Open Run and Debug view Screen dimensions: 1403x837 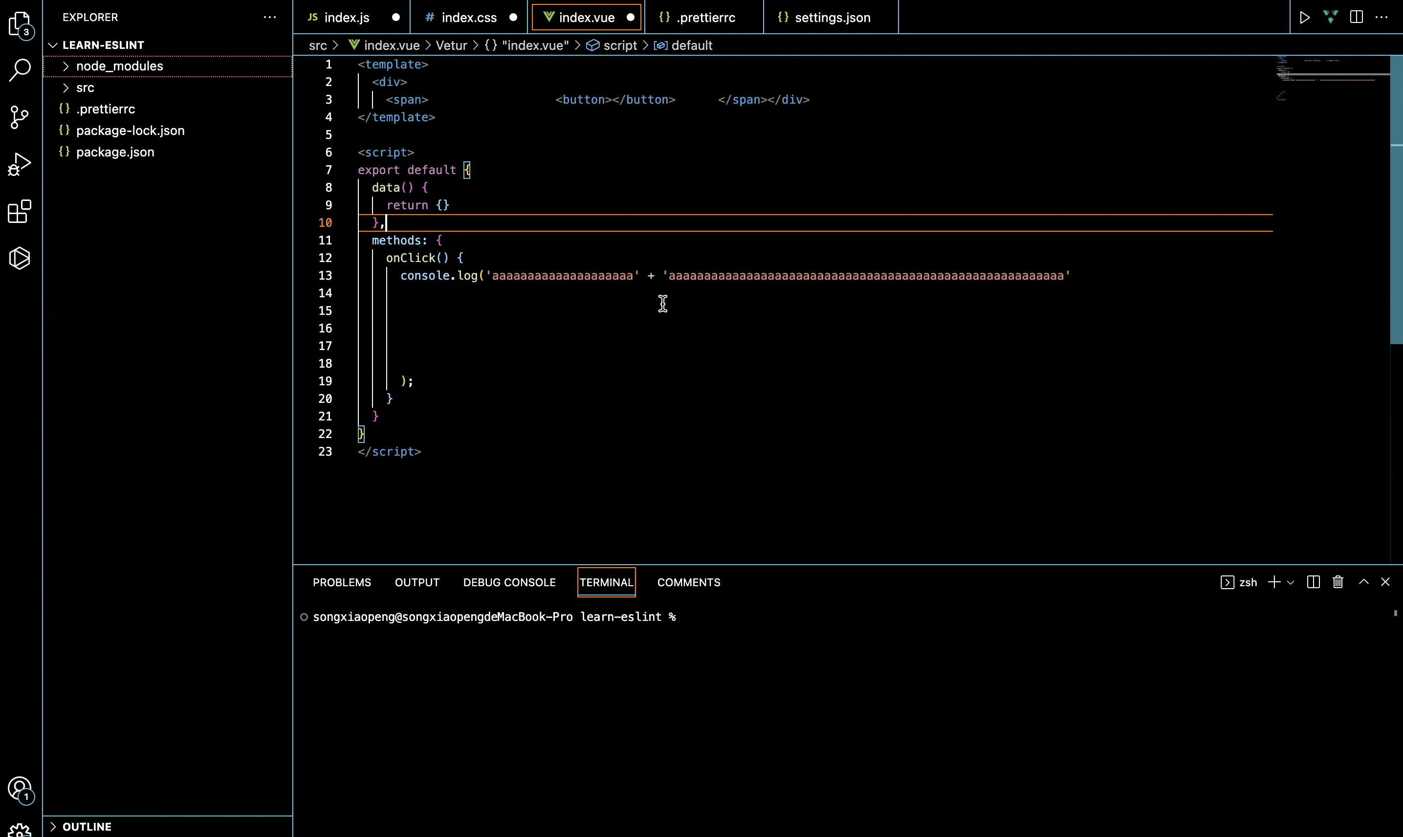(21, 164)
